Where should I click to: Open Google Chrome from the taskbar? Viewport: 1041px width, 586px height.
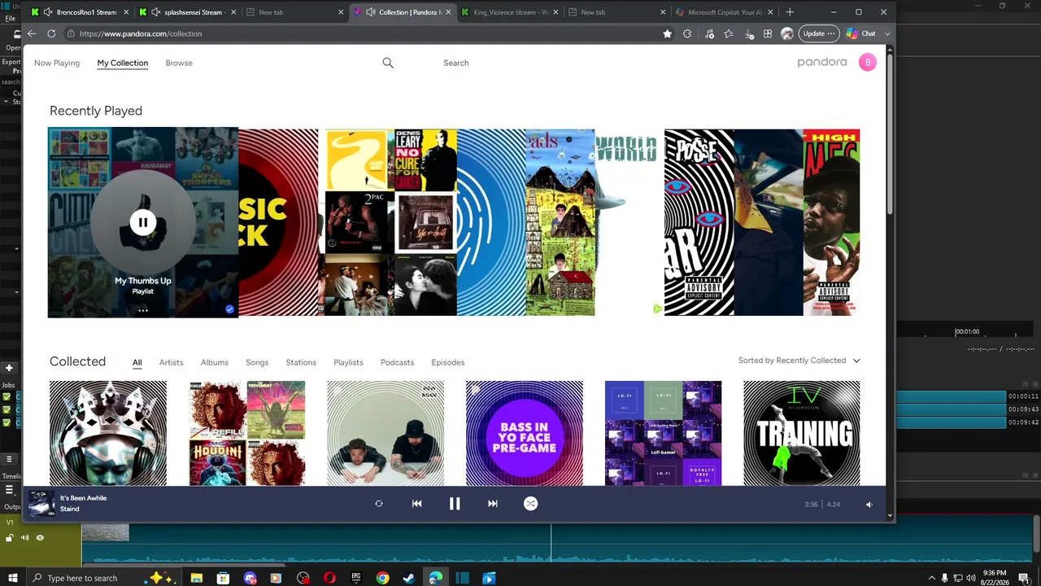click(382, 578)
